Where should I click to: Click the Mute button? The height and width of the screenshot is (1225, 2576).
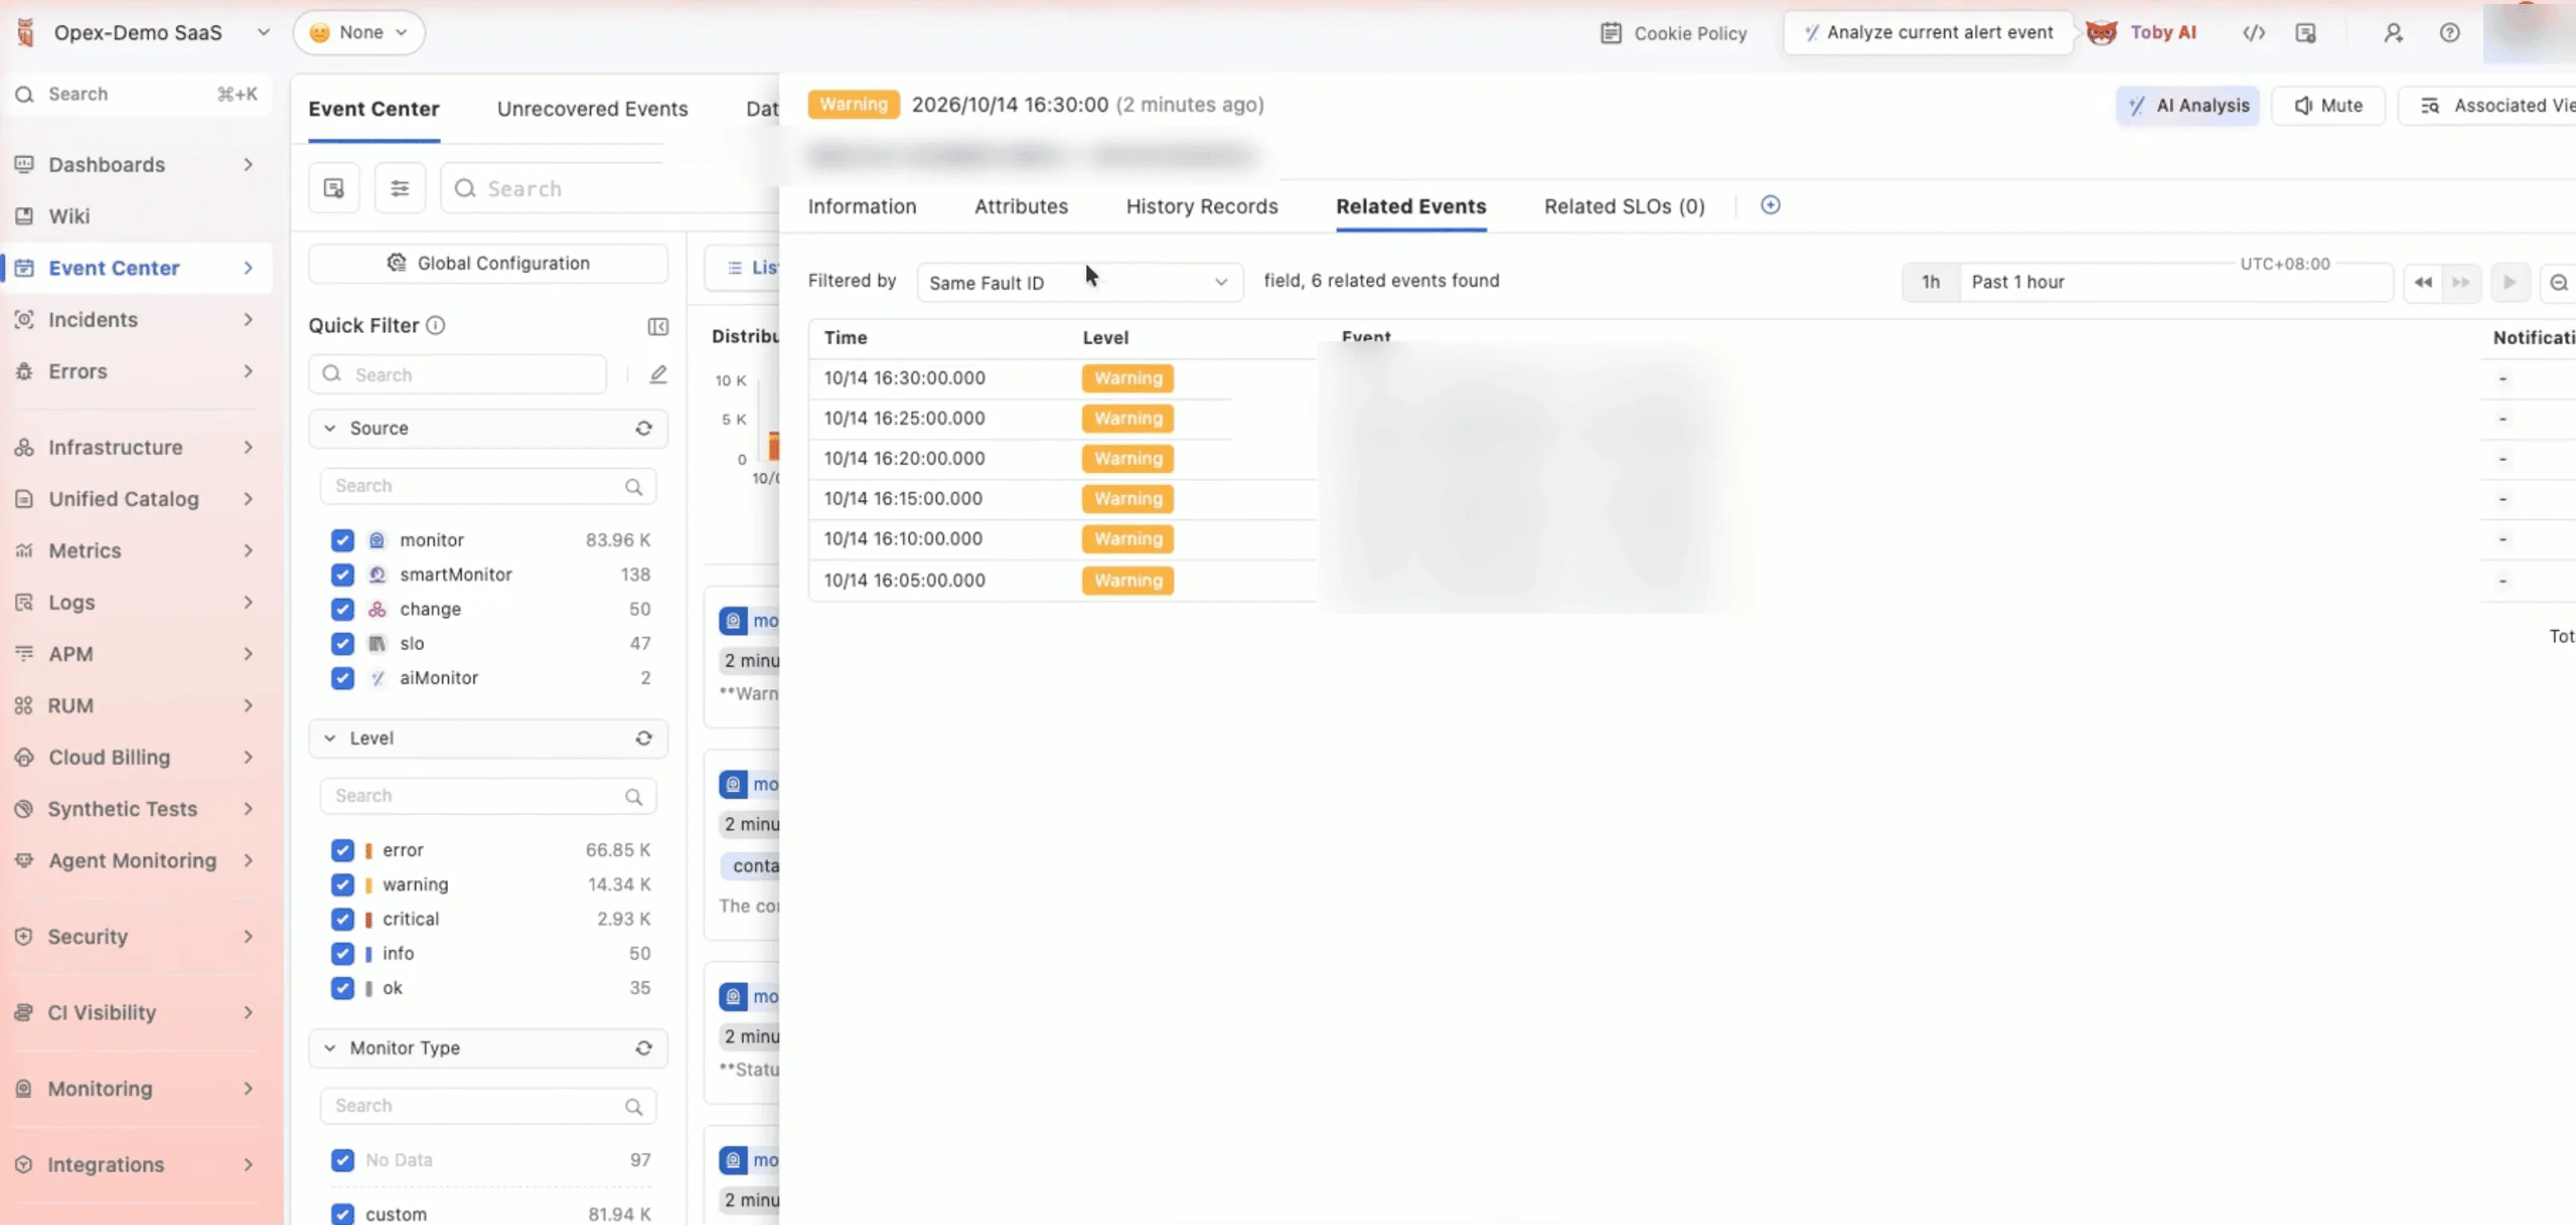[x=2328, y=105]
